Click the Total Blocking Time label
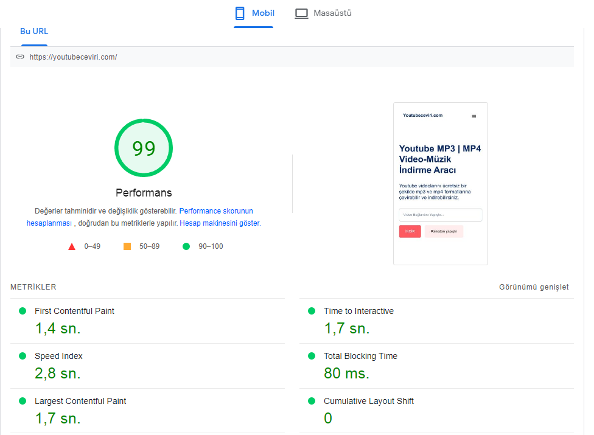 coord(360,356)
